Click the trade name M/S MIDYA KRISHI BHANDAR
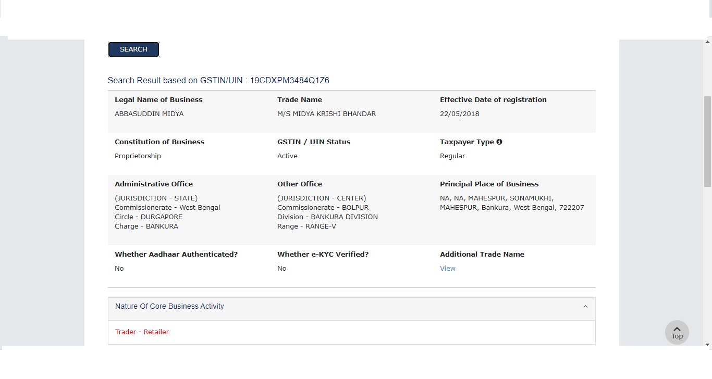Viewport: 712px width, 379px height. 326,114
